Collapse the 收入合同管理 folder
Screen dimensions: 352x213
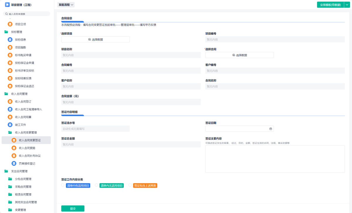(6, 94)
